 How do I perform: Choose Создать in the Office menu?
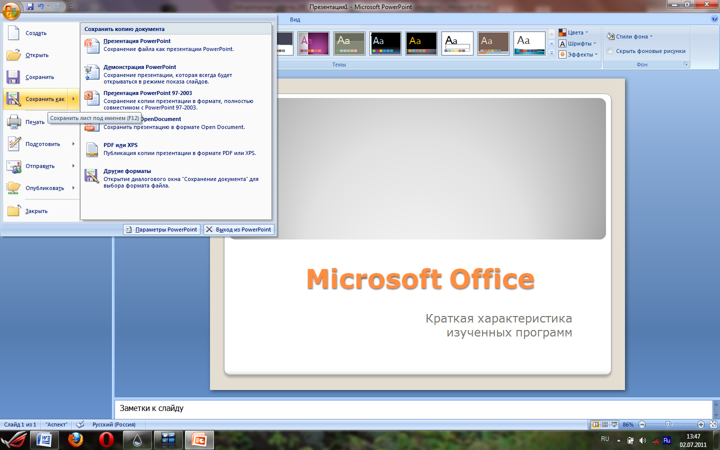click(x=41, y=33)
